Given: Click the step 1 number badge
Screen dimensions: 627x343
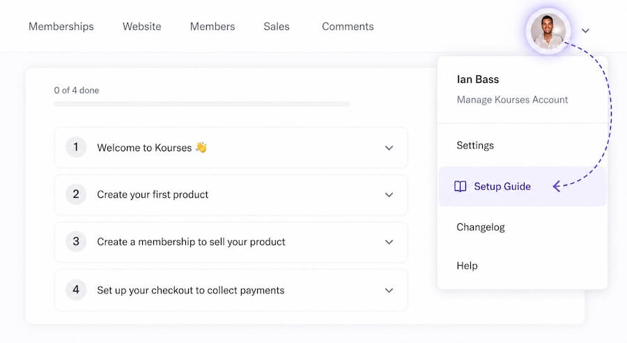Looking at the screenshot, I should pos(76,147).
